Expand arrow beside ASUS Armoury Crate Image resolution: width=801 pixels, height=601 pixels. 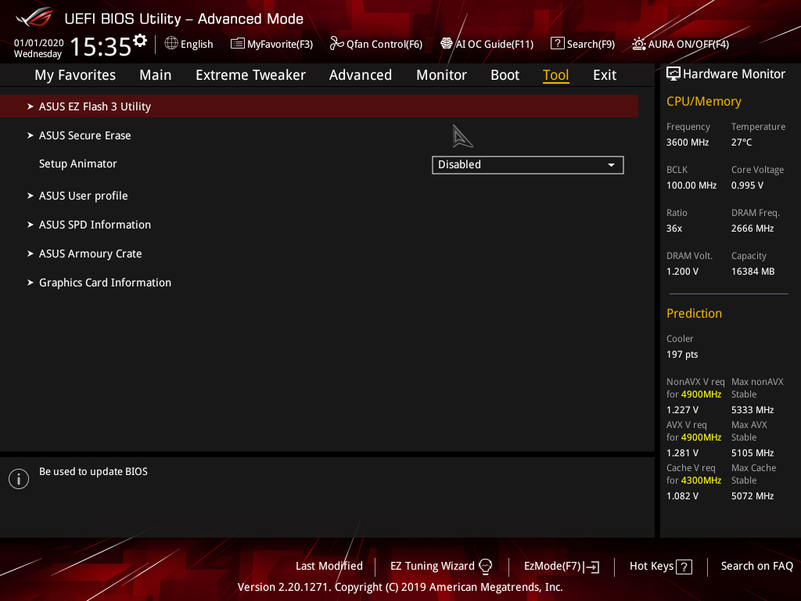31,254
